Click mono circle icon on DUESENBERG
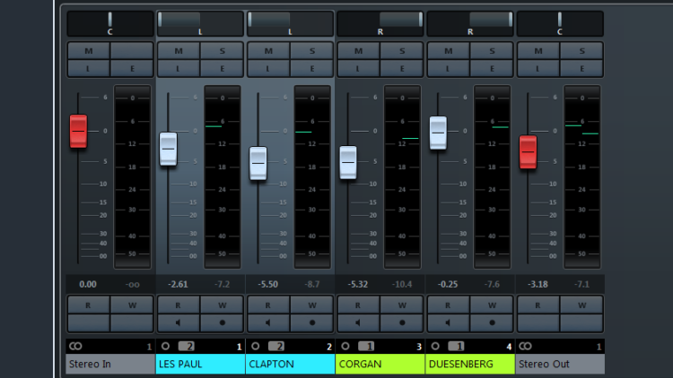The height and width of the screenshot is (378, 673). (435, 346)
